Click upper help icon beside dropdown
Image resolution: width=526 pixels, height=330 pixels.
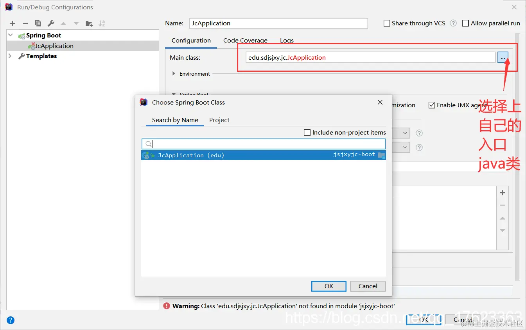(x=419, y=133)
